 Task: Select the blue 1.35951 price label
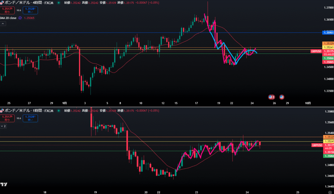pyautogui.click(x=327, y=33)
